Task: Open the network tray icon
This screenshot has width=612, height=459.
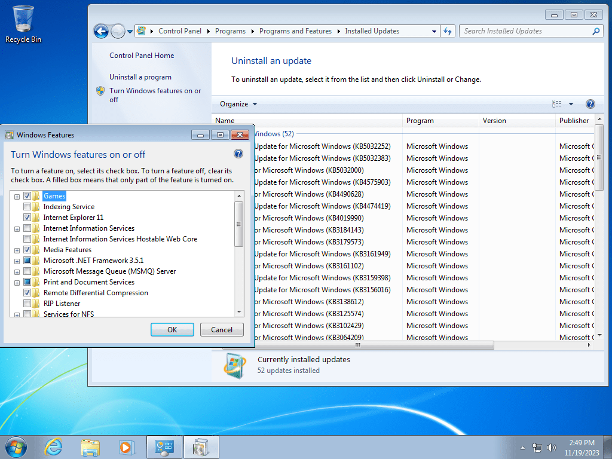Action: [537, 448]
